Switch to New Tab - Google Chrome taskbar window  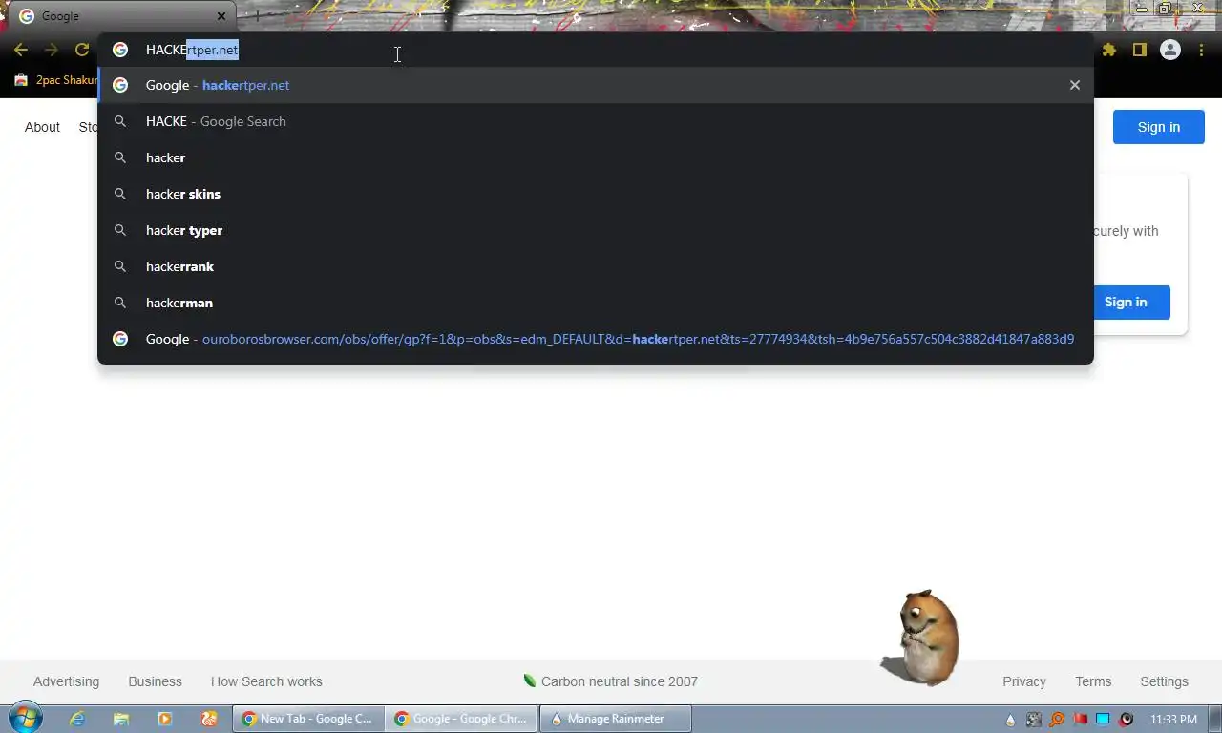click(x=308, y=719)
